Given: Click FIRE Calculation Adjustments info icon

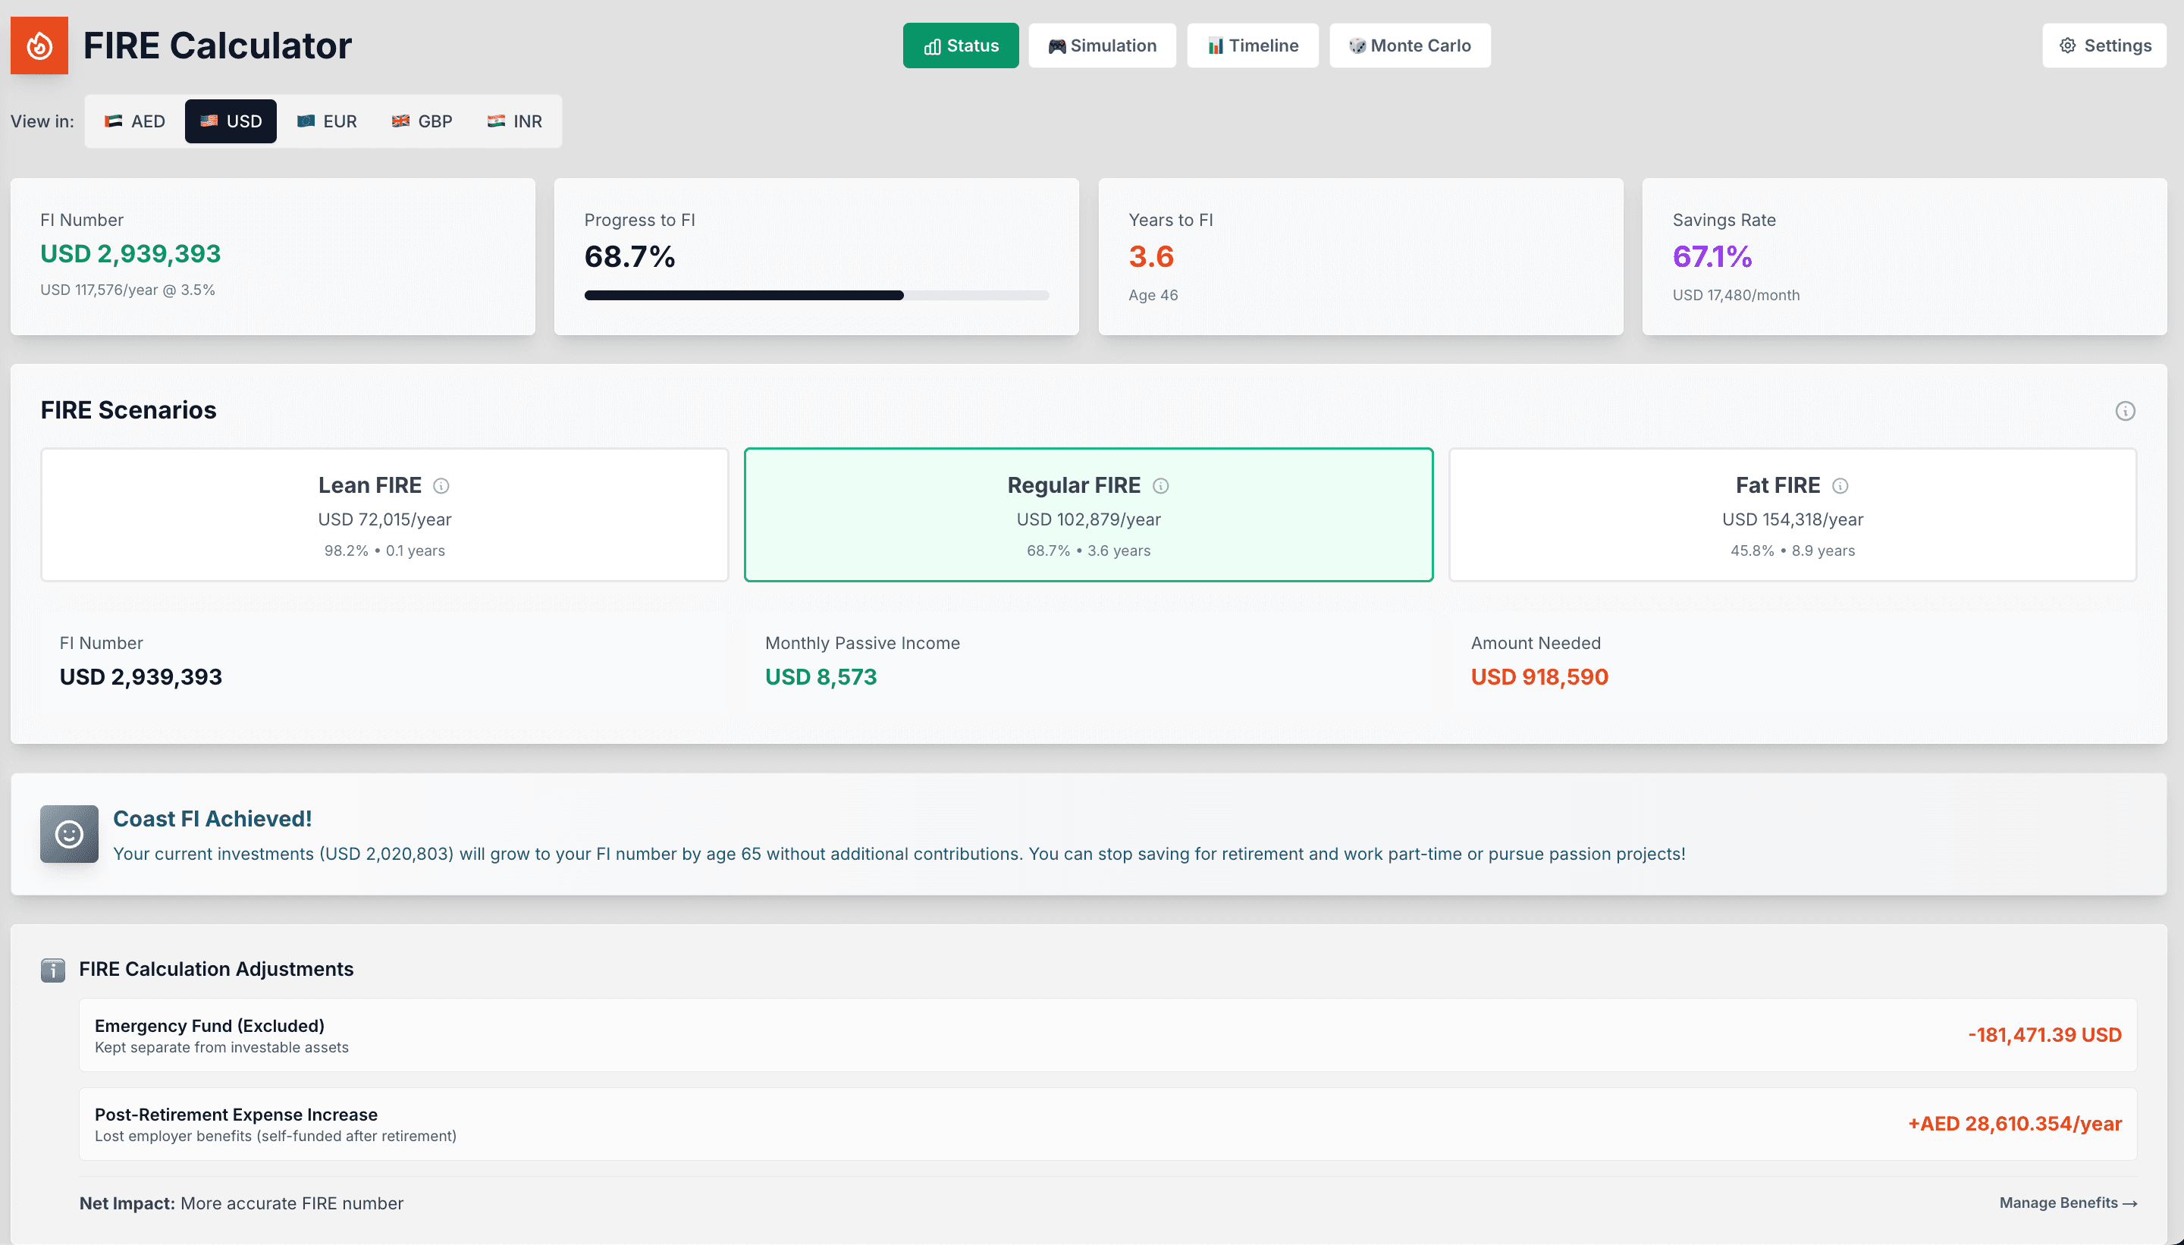Looking at the screenshot, I should tap(53, 970).
